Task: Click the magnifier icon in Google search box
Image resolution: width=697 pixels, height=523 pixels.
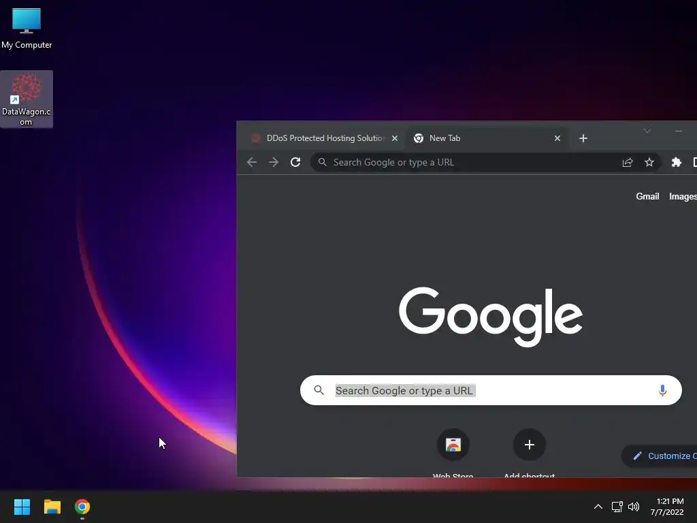Action: click(319, 390)
